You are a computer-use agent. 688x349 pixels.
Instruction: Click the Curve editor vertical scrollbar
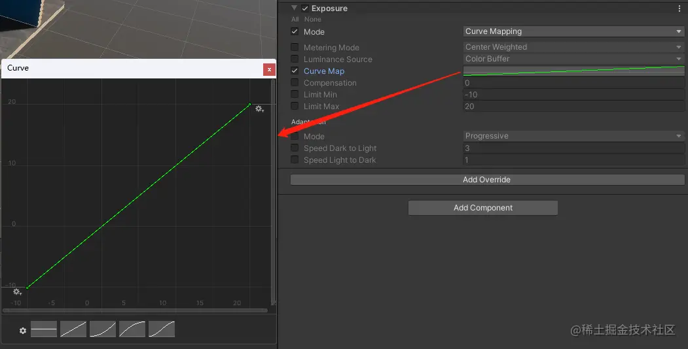pyautogui.click(x=273, y=191)
